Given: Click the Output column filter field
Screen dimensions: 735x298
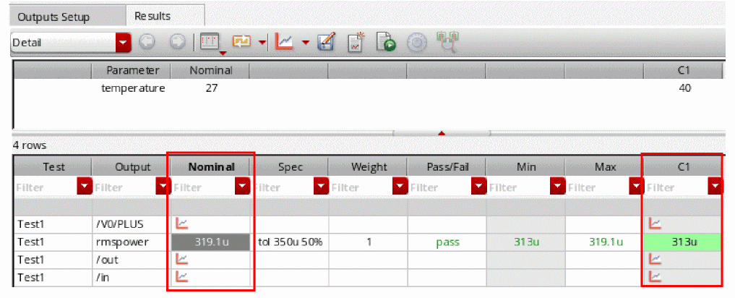Looking at the screenshot, I should (x=124, y=187).
